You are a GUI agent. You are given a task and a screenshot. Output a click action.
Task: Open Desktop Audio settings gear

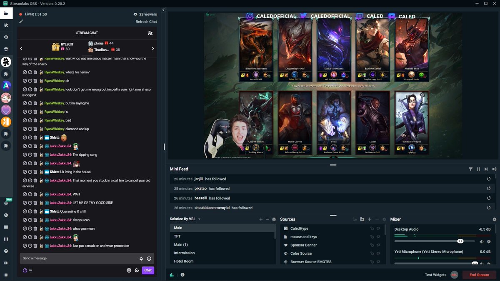(x=489, y=241)
